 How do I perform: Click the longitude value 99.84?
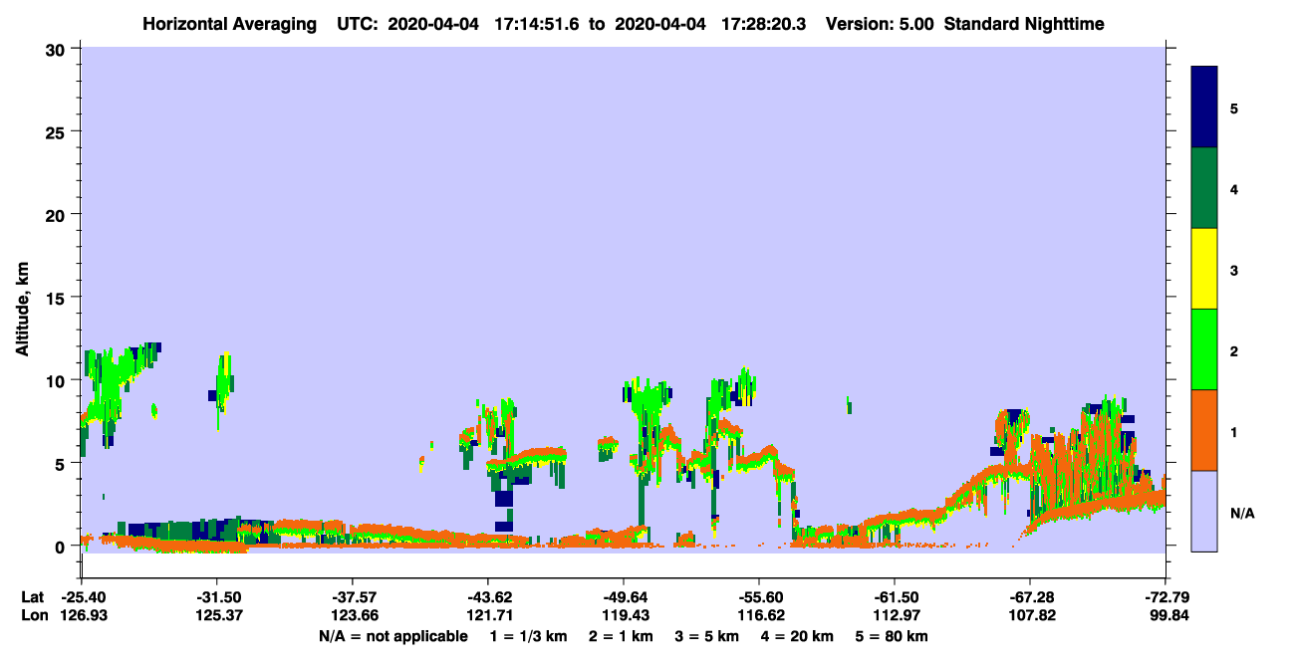(x=1169, y=616)
